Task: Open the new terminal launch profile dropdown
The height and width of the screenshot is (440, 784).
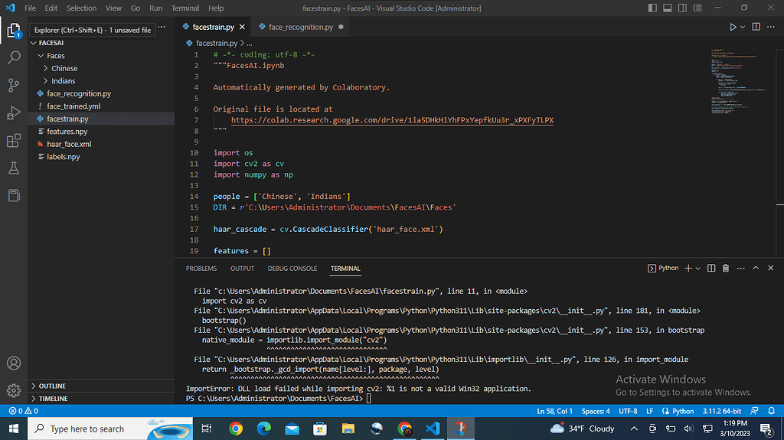Action: [x=698, y=269]
